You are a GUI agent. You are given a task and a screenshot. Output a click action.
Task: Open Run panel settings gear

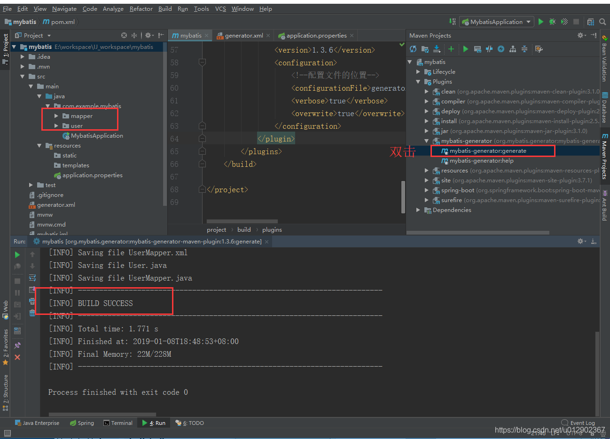[581, 241]
